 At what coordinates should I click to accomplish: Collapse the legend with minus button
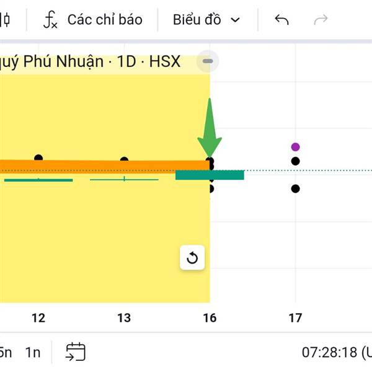[x=208, y=61]
